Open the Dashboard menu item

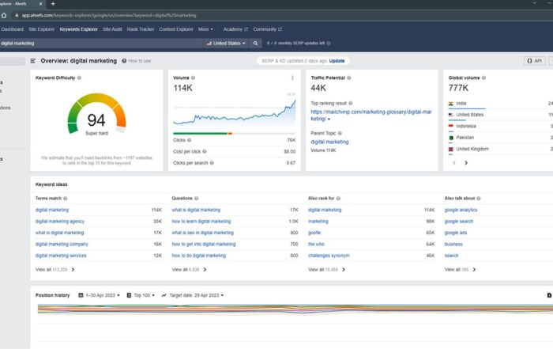coord(13,29)
